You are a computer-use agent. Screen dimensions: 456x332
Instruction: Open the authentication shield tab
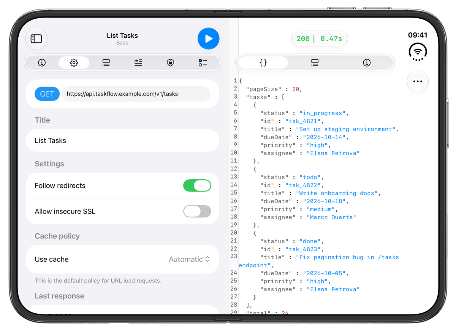(x=171, y=63)
